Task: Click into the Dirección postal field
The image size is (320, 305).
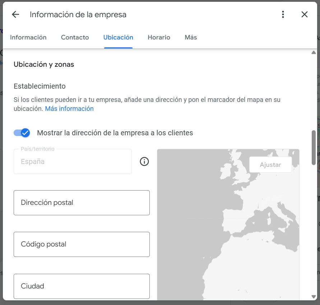Action: [x=82, y=202]
